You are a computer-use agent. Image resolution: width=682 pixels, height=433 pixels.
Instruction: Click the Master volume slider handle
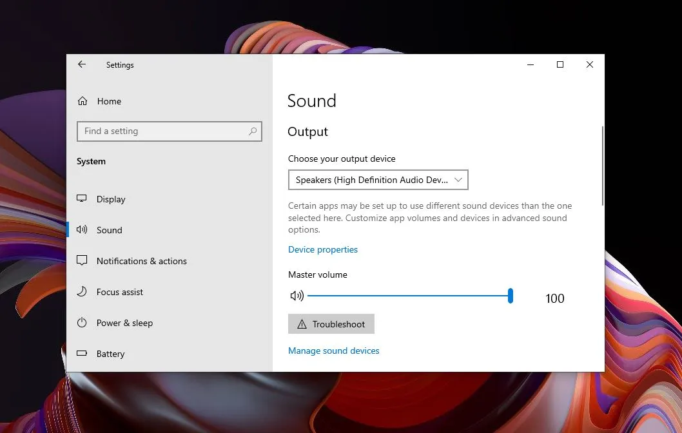pyautogui.click(x=511, y=296)
